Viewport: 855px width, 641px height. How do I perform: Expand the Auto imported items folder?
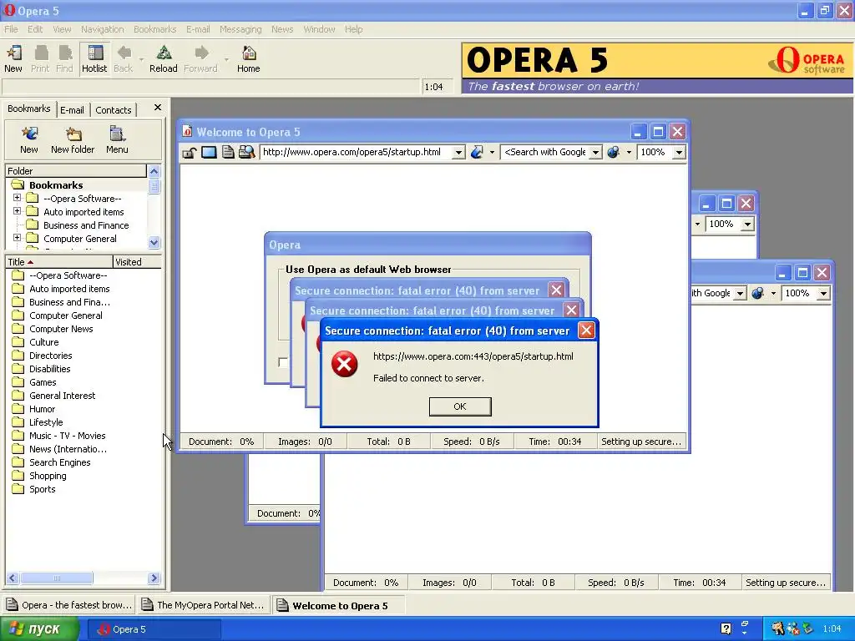(x=17, y=211)
